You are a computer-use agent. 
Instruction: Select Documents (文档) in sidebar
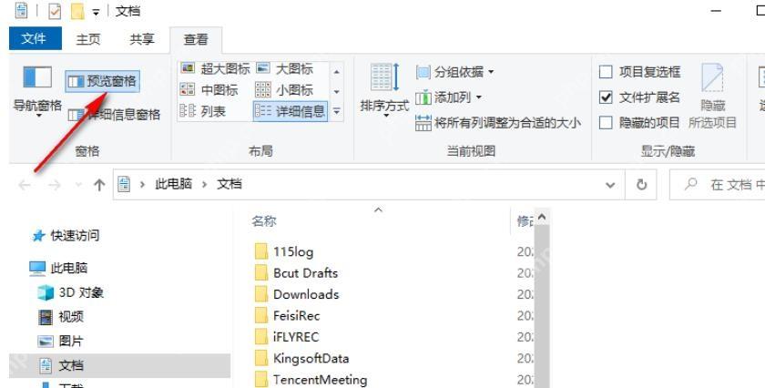pyautogui.click(x=119, y=365)
